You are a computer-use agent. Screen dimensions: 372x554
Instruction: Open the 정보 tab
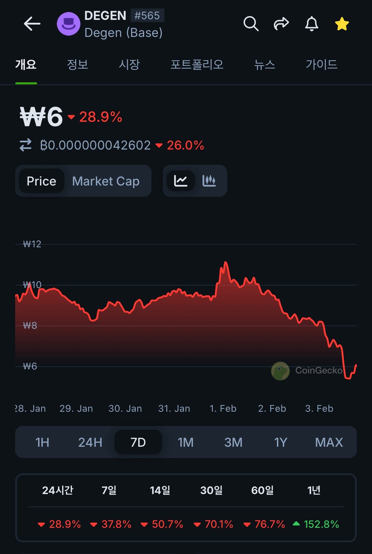click(77, 65)
